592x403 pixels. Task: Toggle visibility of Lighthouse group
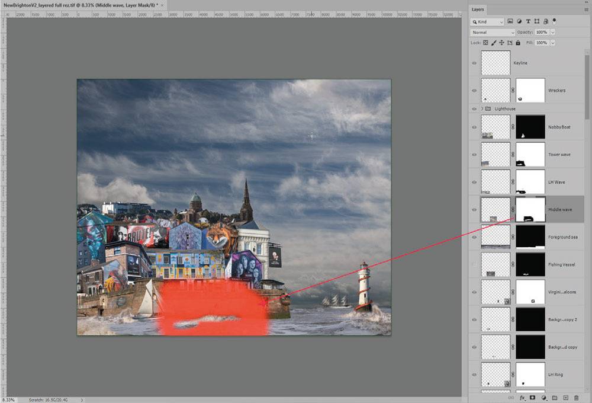pyautogui.click(x=474, y=108)
